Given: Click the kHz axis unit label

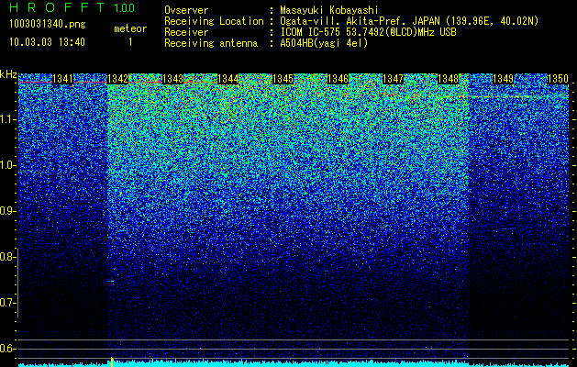Looking at the screenshot, I should 8,74.
